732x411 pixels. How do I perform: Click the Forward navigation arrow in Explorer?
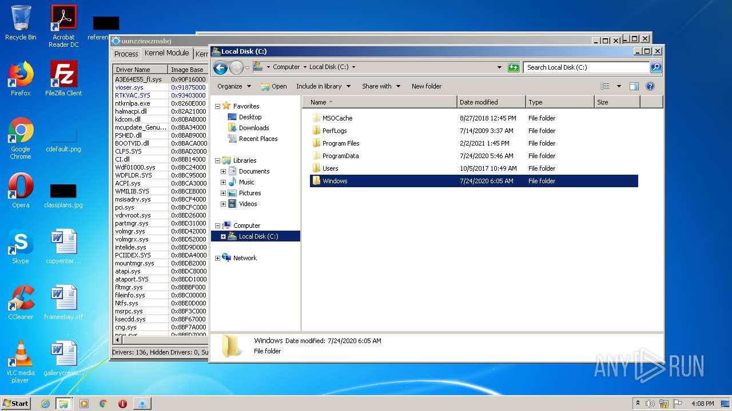point(237,67)
